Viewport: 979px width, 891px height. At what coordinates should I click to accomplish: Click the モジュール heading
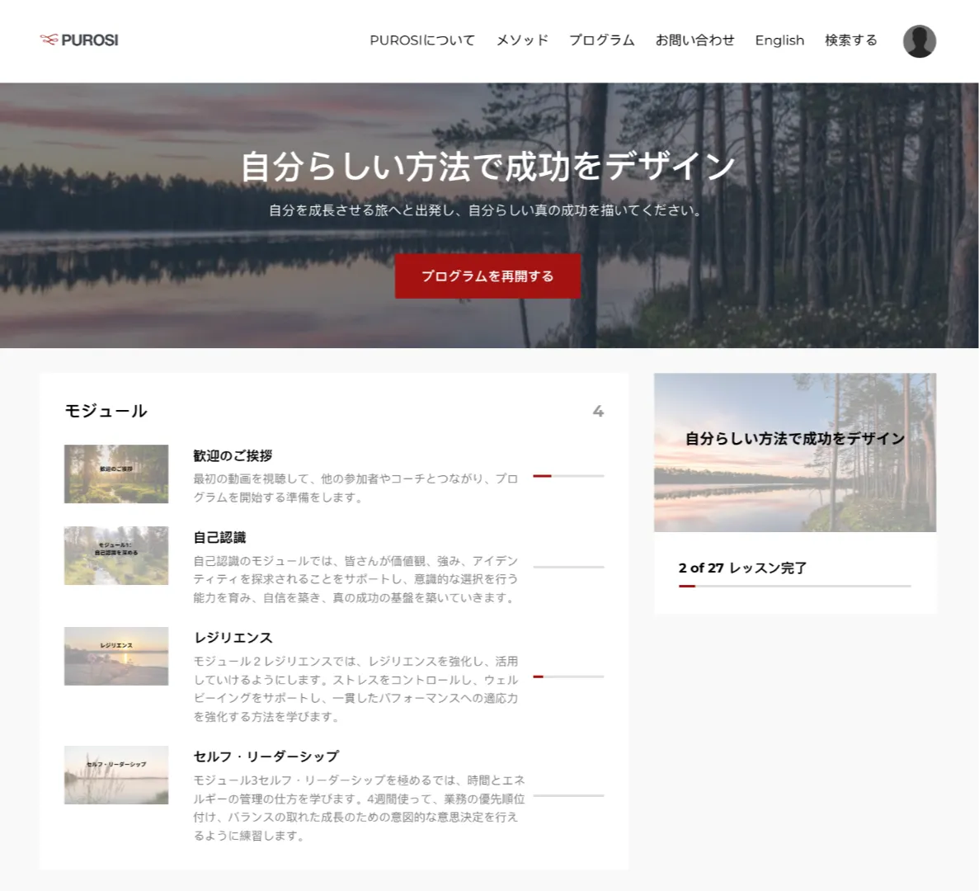point(106,411)
